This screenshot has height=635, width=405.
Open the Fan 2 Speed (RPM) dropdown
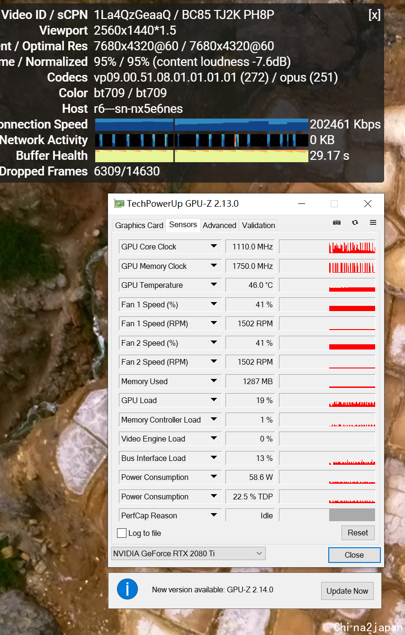pyautogui.click(x=214, y=362)
